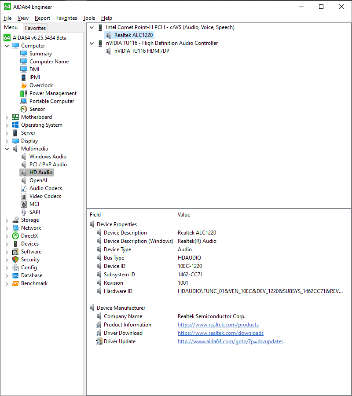Image resolution: width=352 pixels, height=396 pixels.
Task: Open the Help menu
Action: 106,18
